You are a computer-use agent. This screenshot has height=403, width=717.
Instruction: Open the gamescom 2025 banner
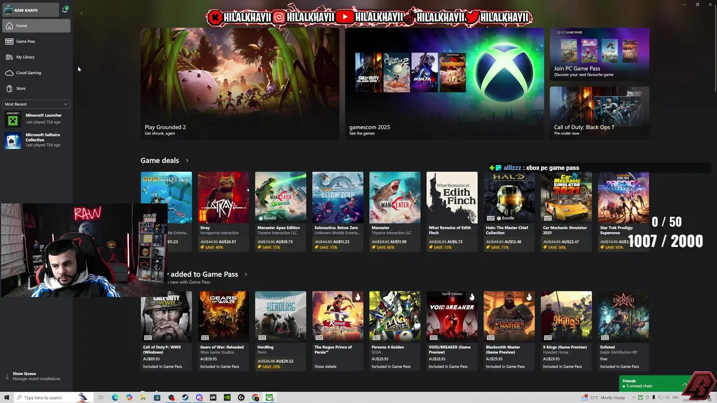(x=444, y=83)
